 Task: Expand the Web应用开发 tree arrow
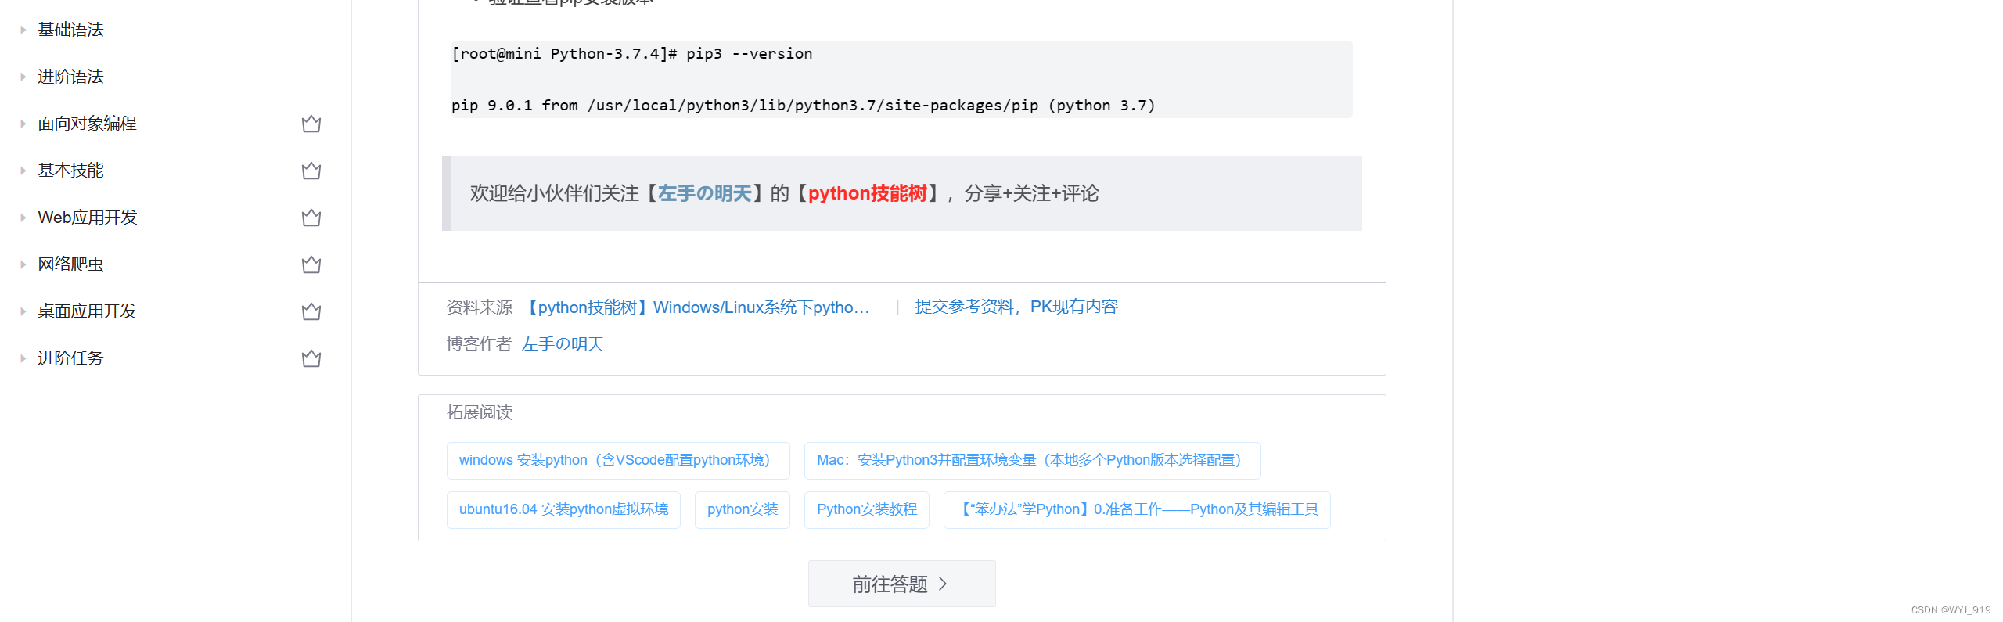click(23, 218)
